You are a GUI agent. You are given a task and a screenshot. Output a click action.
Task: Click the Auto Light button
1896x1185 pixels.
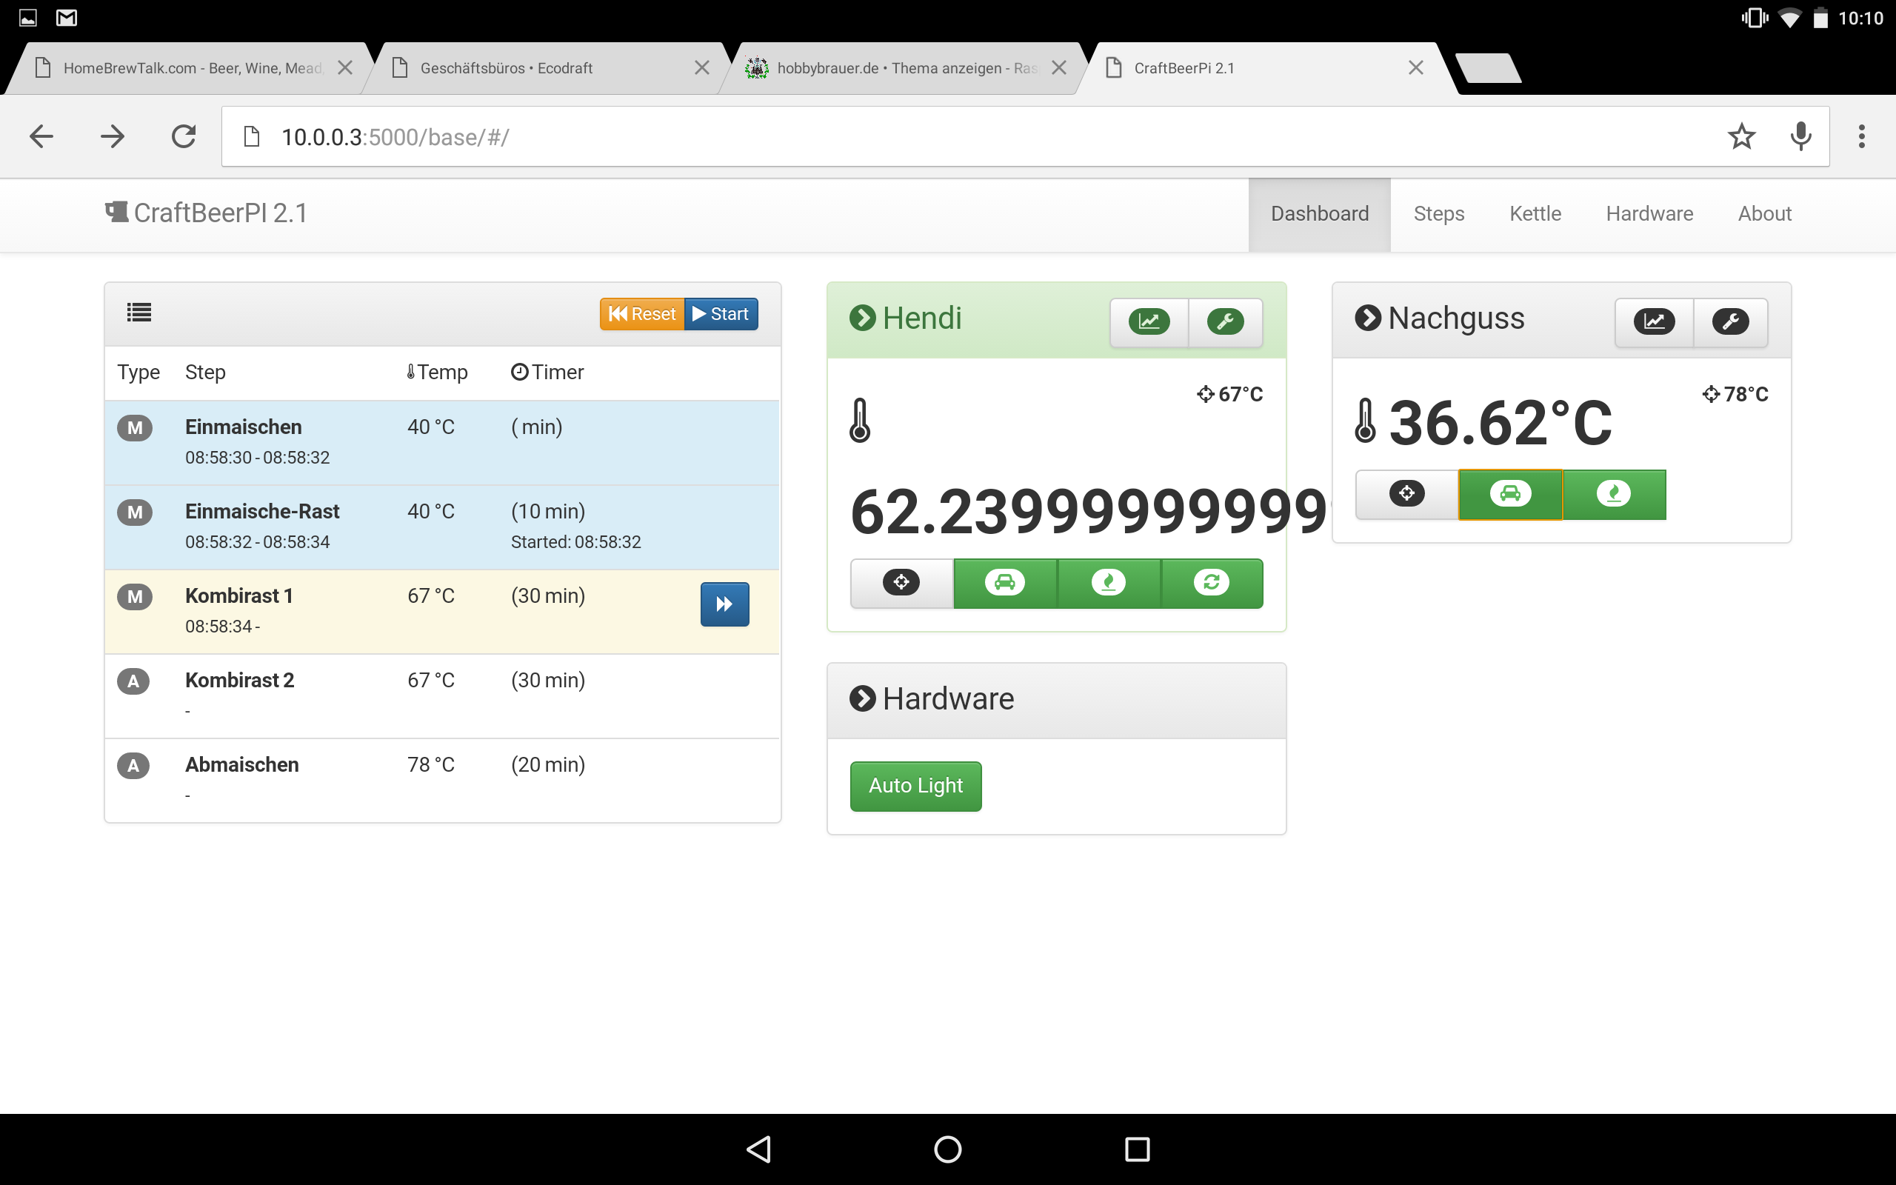(x=915, y=785)
